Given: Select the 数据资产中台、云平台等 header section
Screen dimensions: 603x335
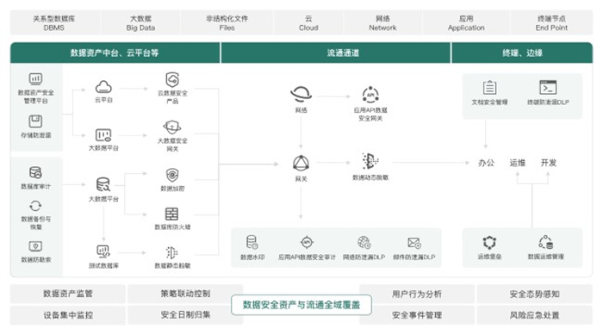Looking at the screenshot, I should (115, 53).
